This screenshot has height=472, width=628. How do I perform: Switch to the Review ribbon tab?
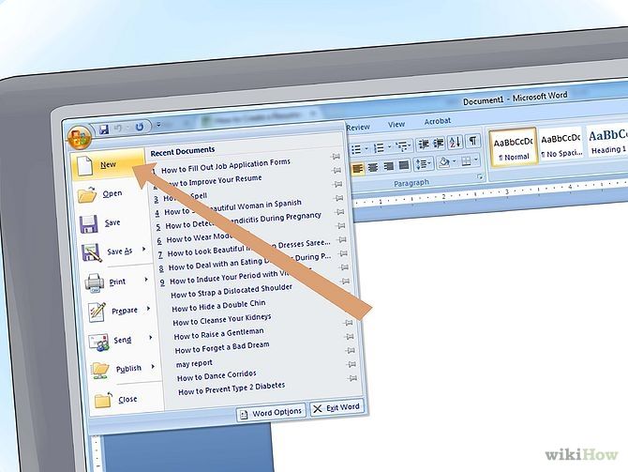click(358, 127)
